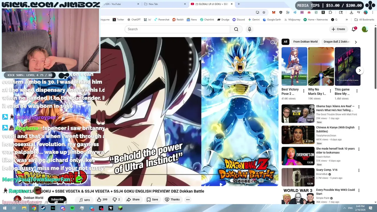Select From Dokkan World chip
Image resolution: width=377 pixels, height=212 pixels.
coord(305,42)
